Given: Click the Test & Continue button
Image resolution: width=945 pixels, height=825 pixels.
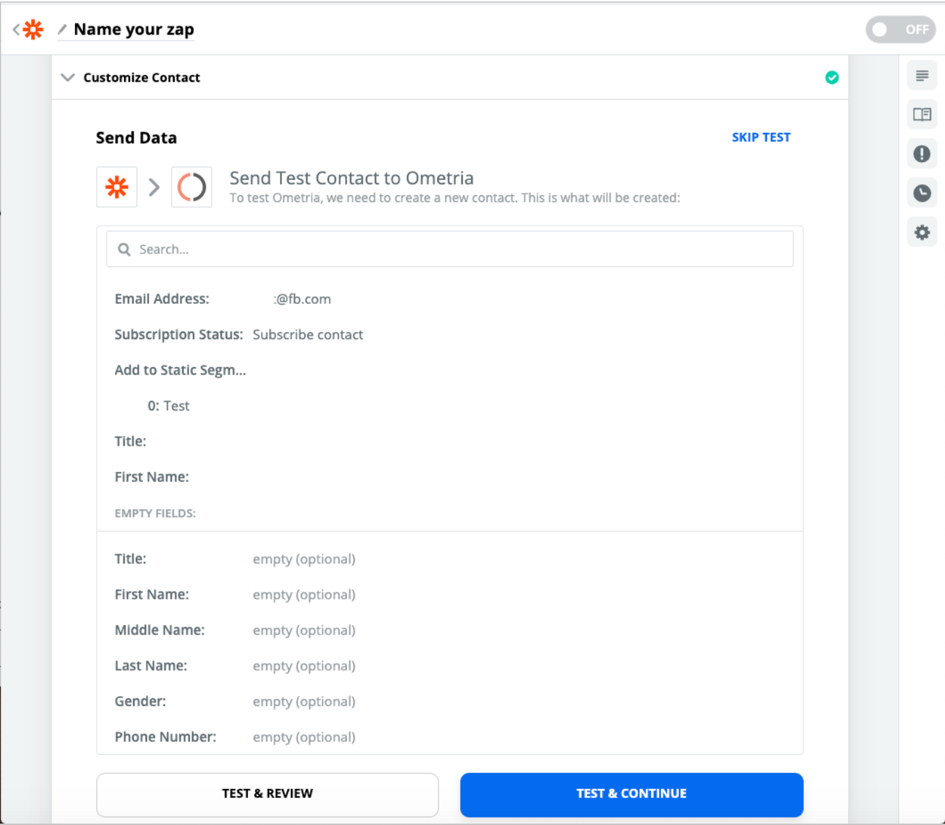Looking at the screenshot, I should pos(631,794).
